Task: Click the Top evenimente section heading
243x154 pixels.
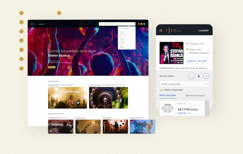Action: [53, 81]
